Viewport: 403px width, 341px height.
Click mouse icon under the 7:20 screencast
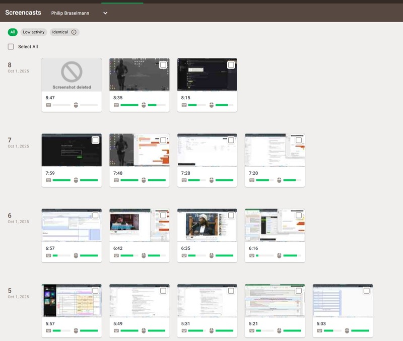coord(279,180)
